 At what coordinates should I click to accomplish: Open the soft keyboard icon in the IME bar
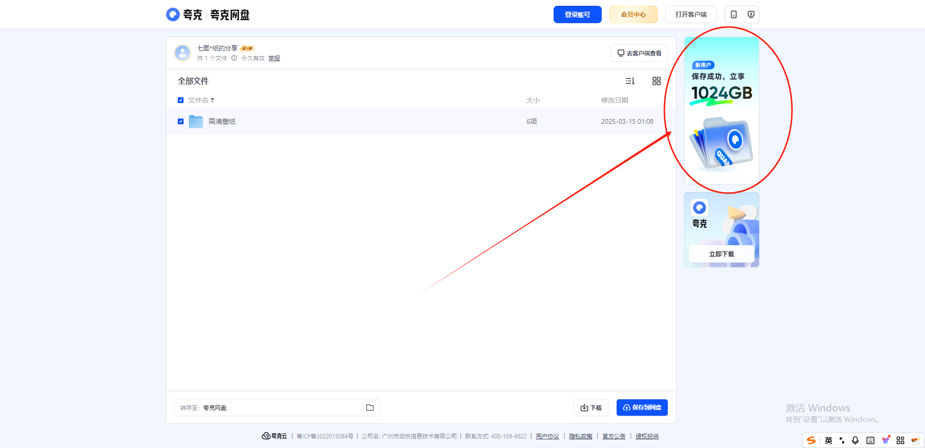[871, 440]
